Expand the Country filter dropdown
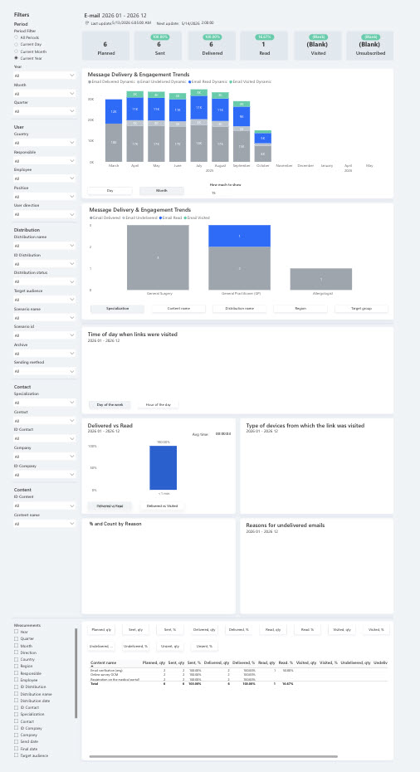This screenshot has width=420, height=772. pyautogui.click(x=44, y=143)
